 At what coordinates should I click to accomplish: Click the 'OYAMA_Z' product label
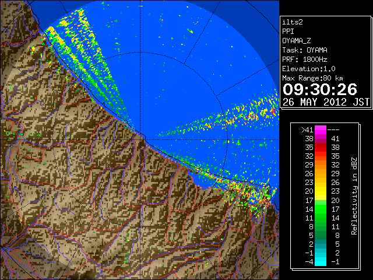click(x=297, y=41)
